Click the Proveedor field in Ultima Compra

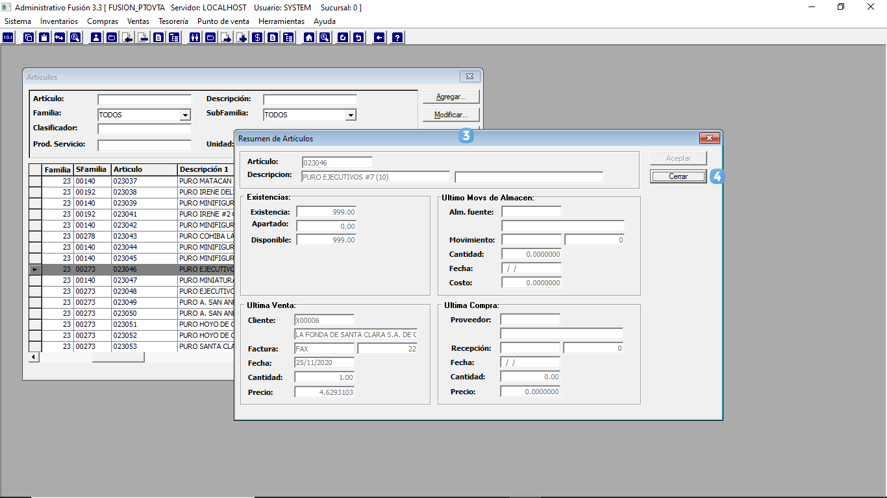[530, 320]
